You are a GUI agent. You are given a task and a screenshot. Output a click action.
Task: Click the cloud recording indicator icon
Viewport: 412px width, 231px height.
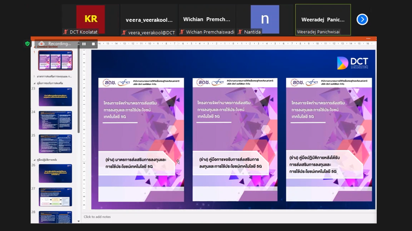[x=42, y=44]
